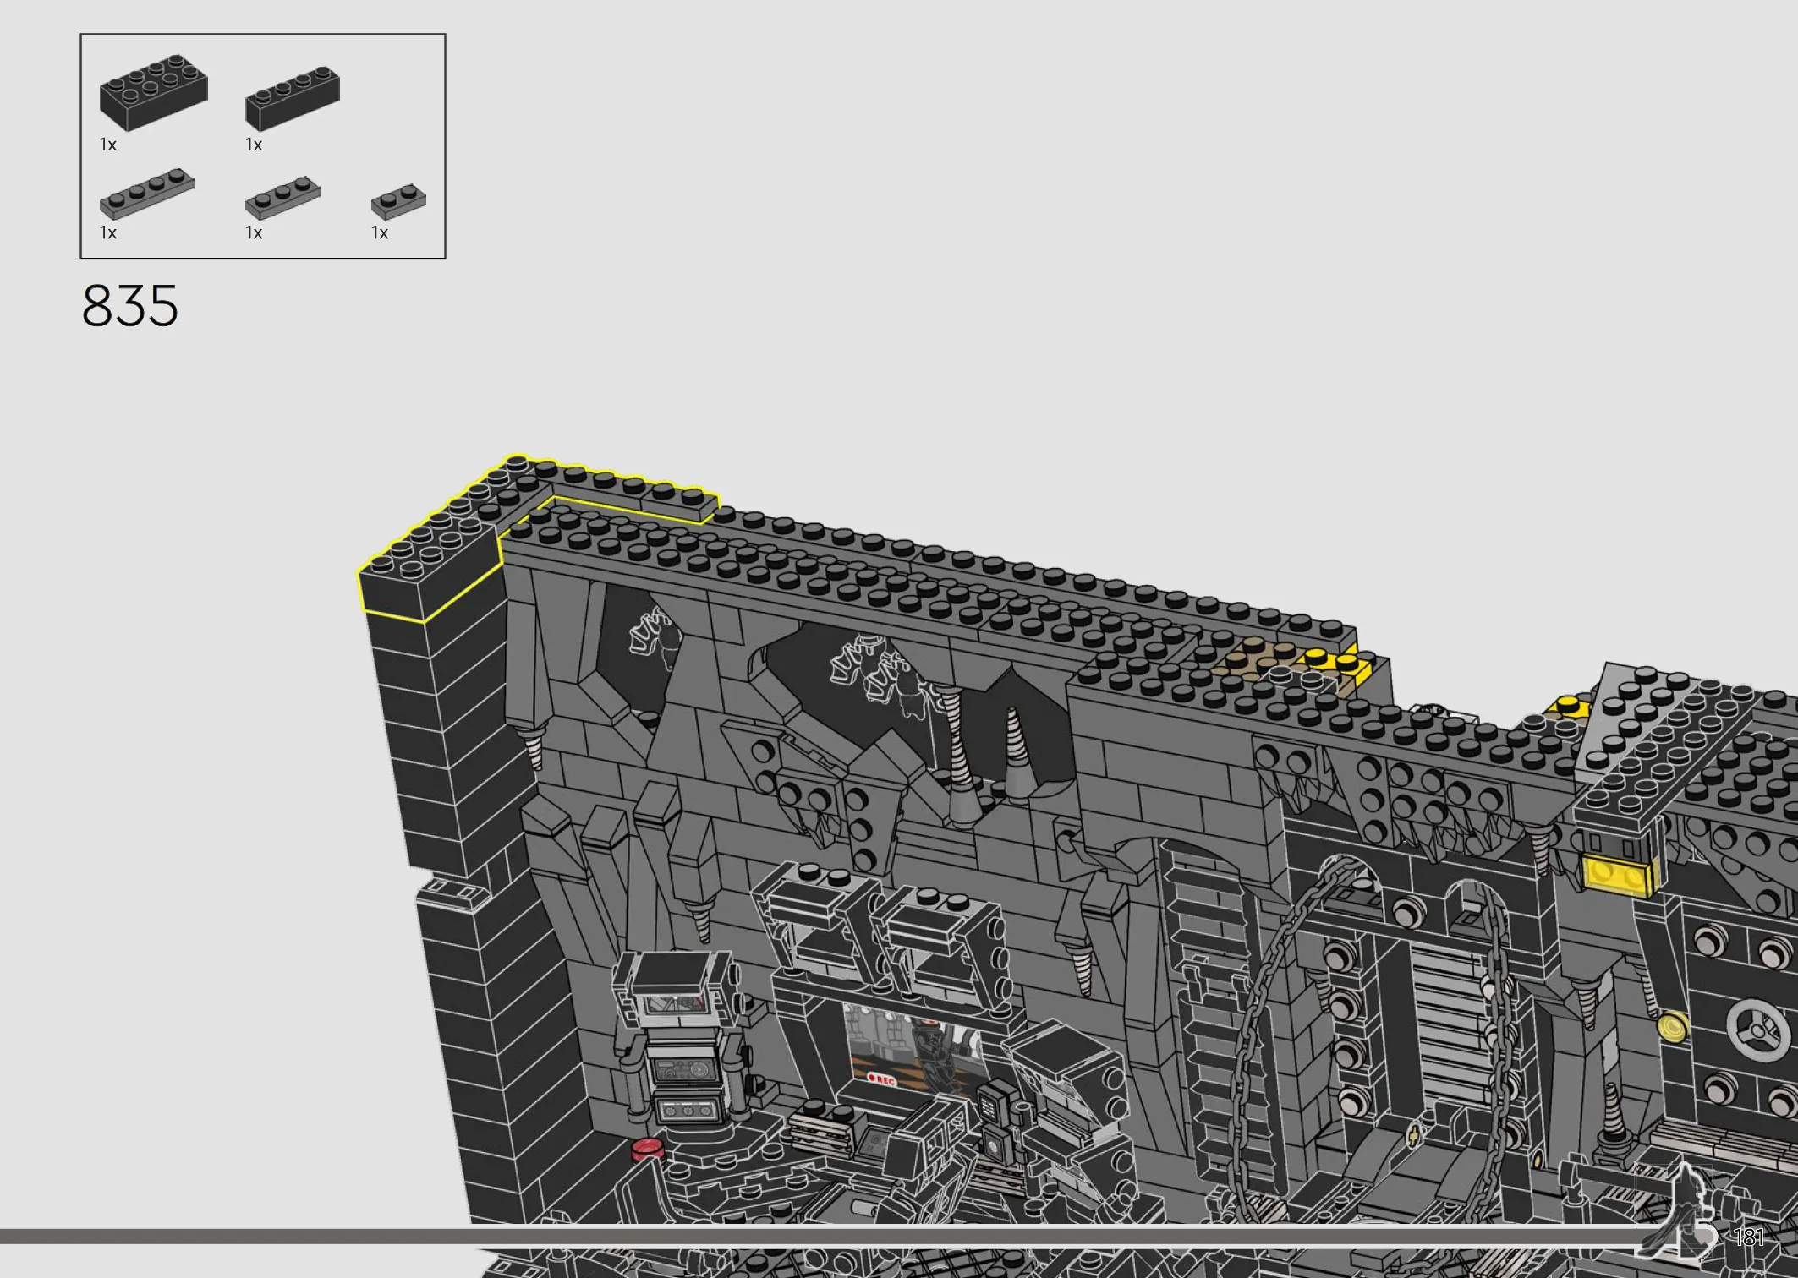1798x1278 pixels.
Task: Select the gray 1x4 plate part image
Action: [147, 194]
